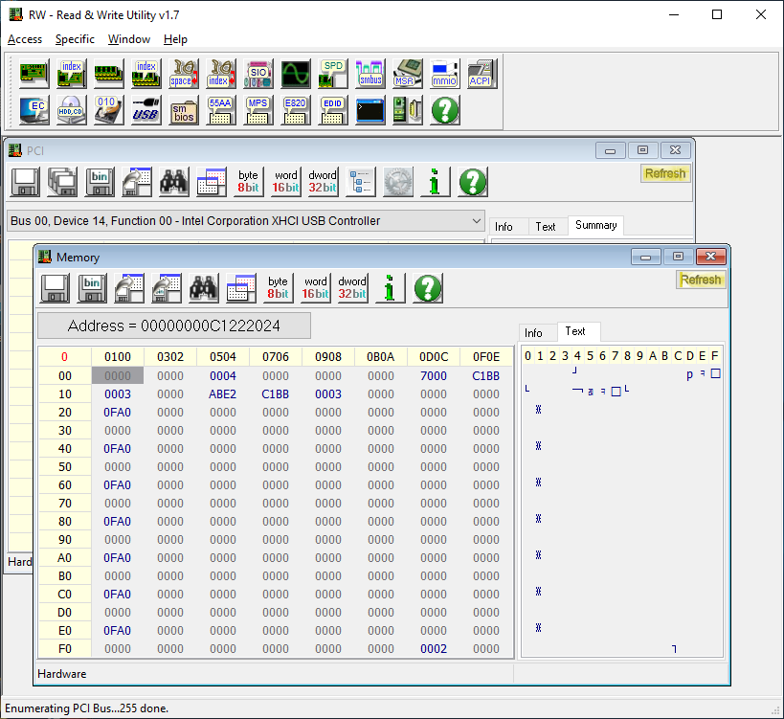Open the Access menu
Viewport: 784px width, 719px height.
(x=25, y=39)
